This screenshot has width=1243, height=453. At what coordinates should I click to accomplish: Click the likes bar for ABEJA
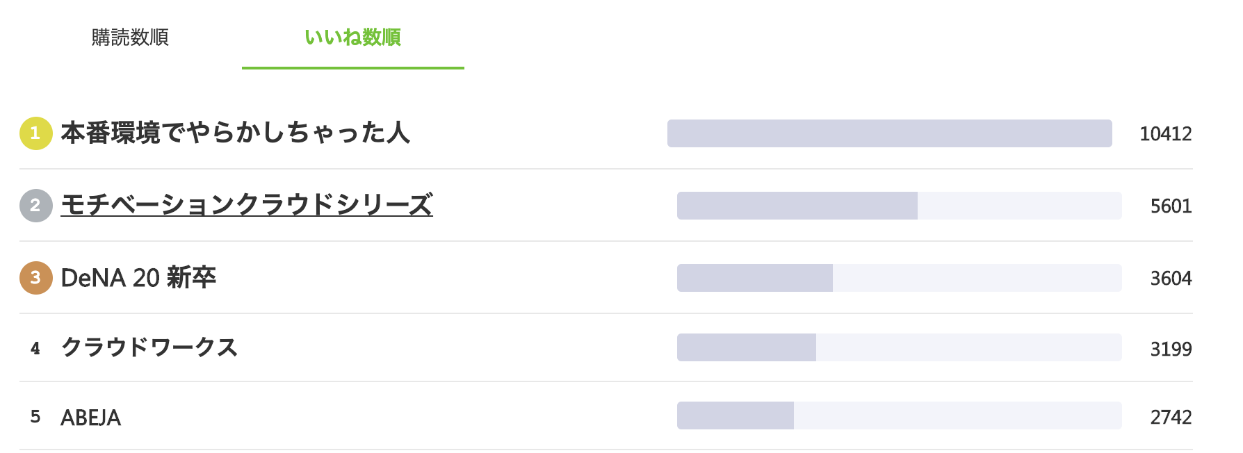pyautogui.click(x=899, y=415)
